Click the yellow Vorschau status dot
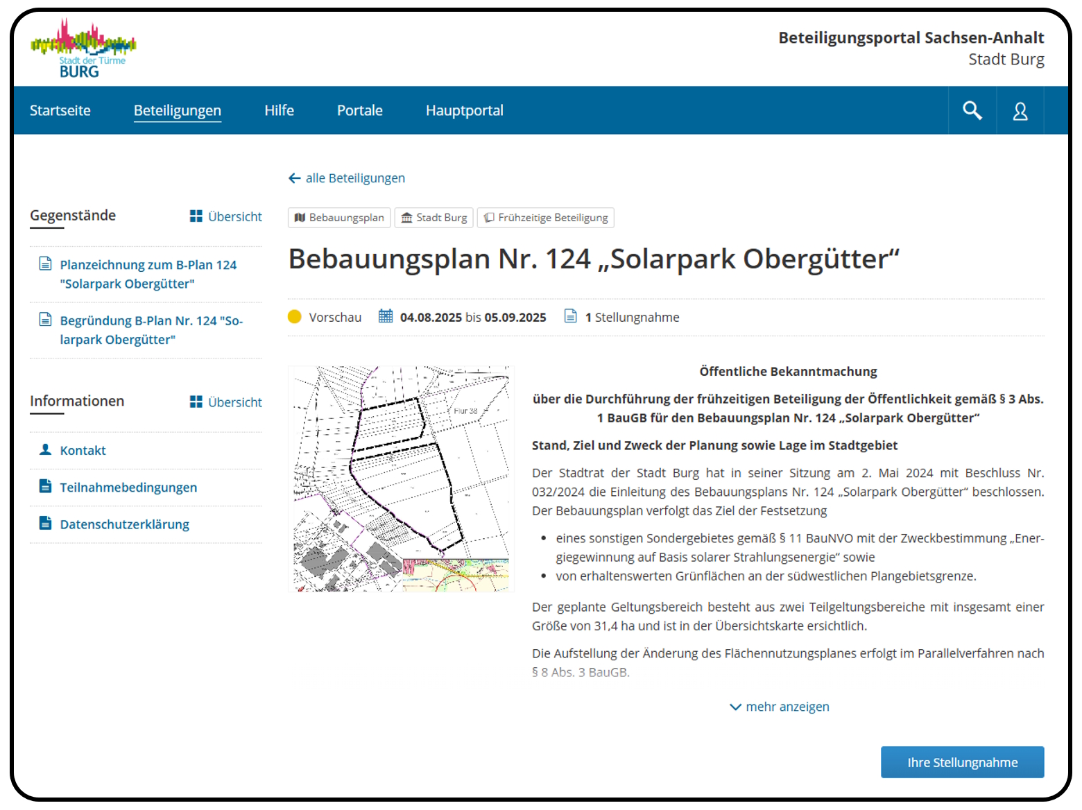The image size is (1082, 810). pos(295,317)
